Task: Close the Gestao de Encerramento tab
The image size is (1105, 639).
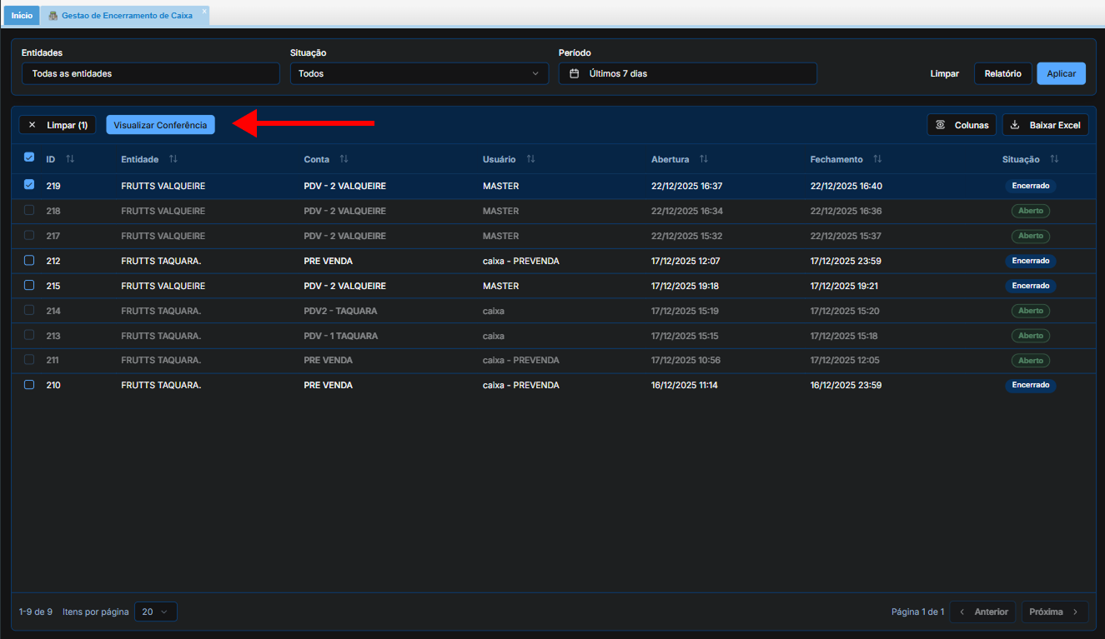Action: (204, 11)
